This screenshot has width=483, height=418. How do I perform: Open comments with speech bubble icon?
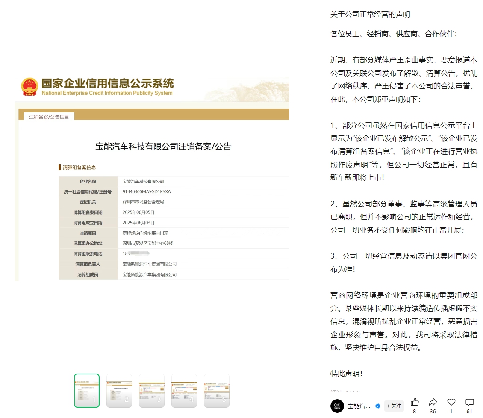[x=469, y=402]
